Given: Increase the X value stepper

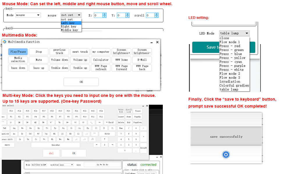Looking at the screenshot, I should [104, 14].
